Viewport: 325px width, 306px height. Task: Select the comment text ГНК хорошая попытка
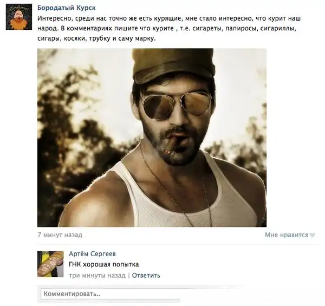click(104, 264)
